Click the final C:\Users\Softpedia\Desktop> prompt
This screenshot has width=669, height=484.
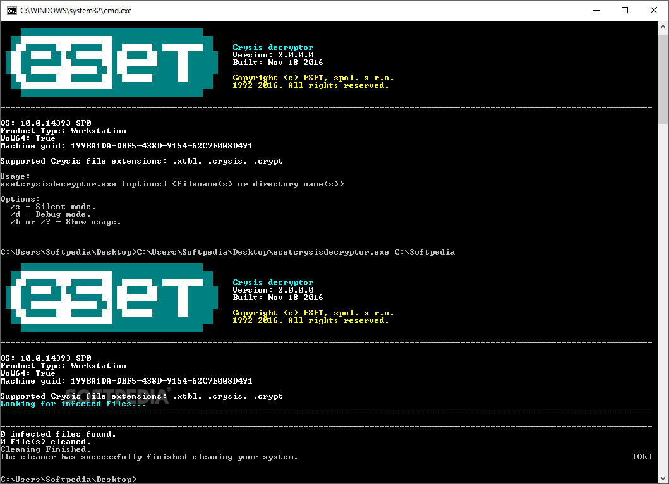68,480
